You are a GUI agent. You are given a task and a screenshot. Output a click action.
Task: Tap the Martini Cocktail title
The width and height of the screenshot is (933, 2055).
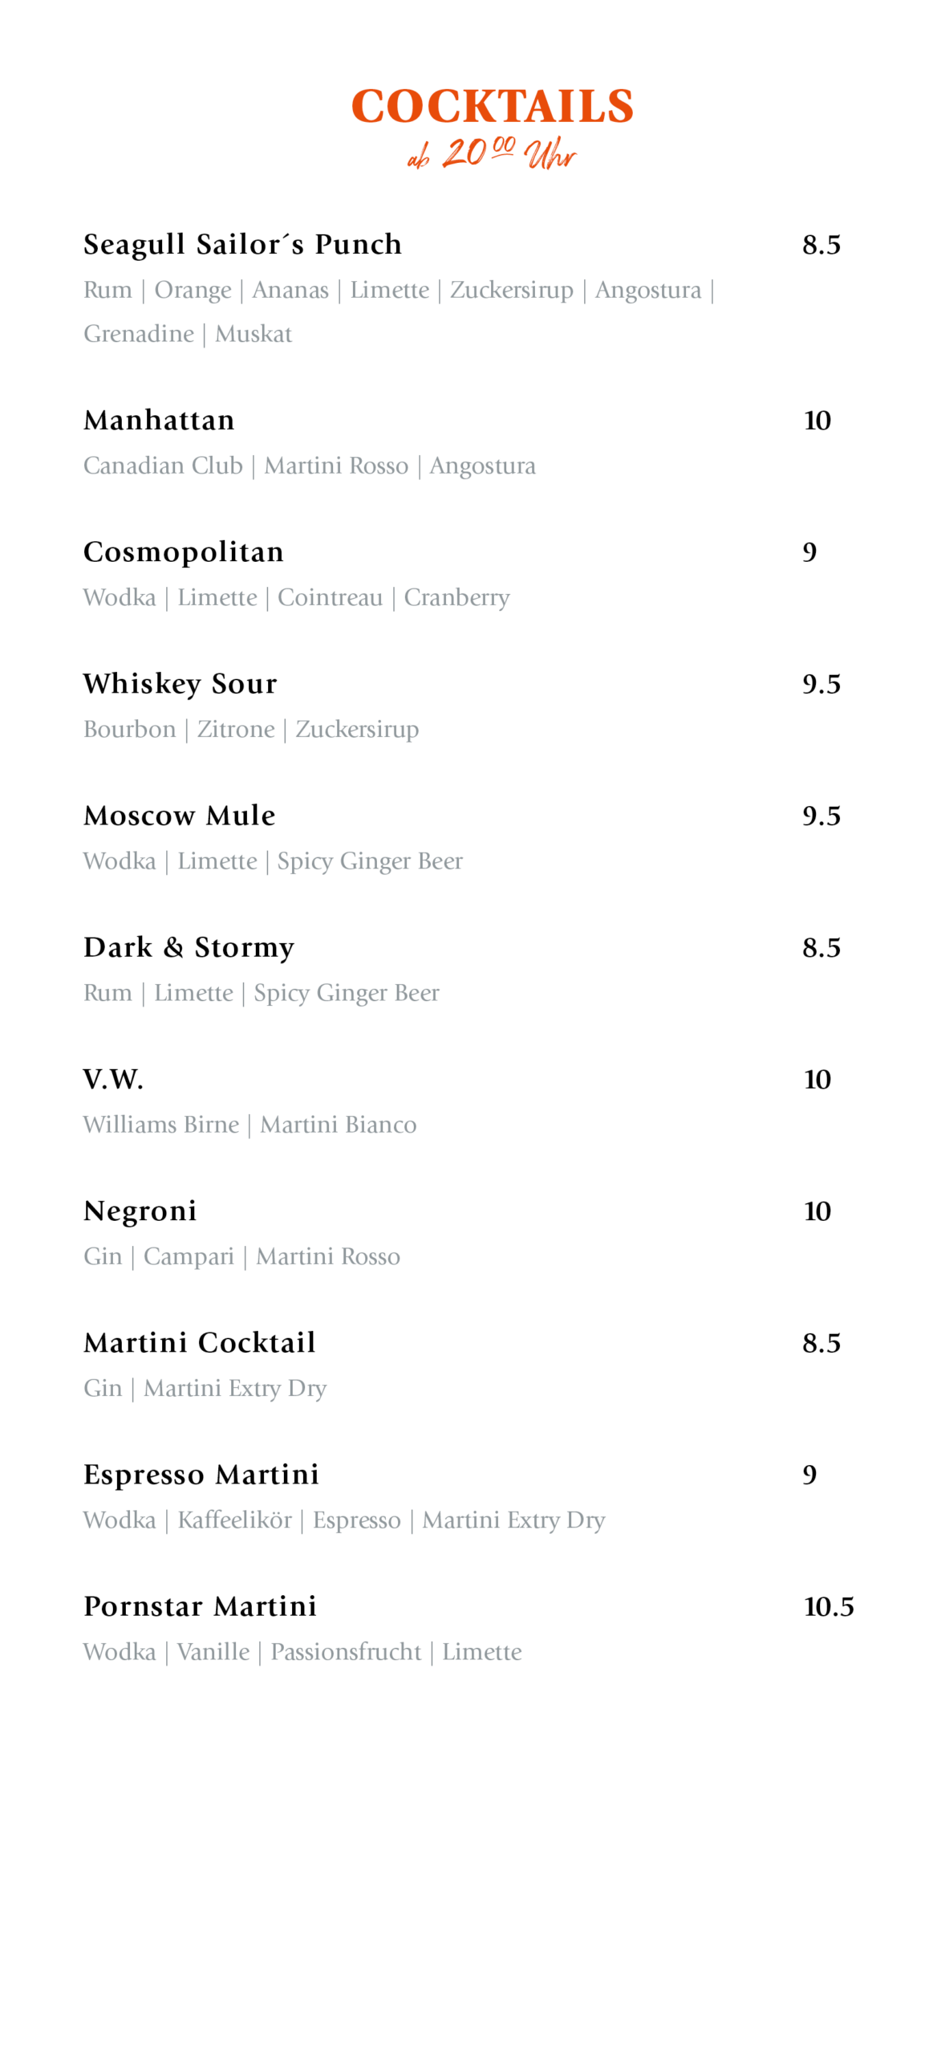coord(200,1343)
